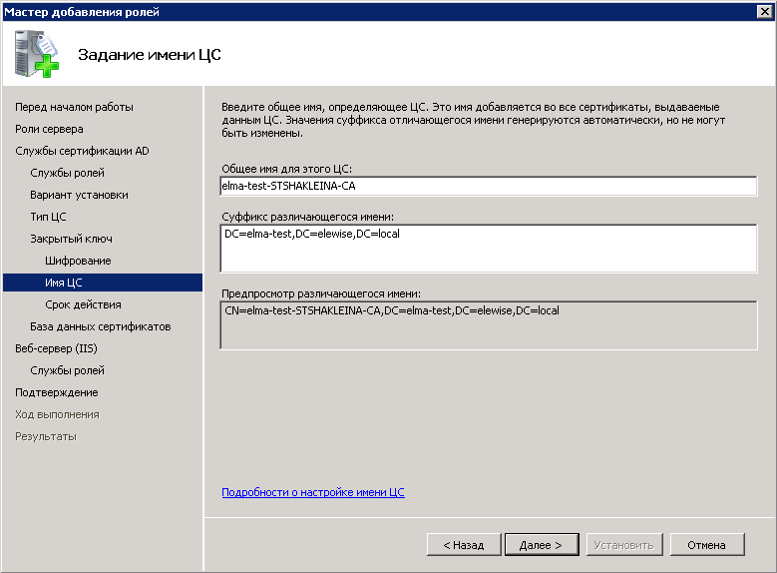Open the 'Перед началом работы' step
The image size is (777, 573).
tap(74, 107)
